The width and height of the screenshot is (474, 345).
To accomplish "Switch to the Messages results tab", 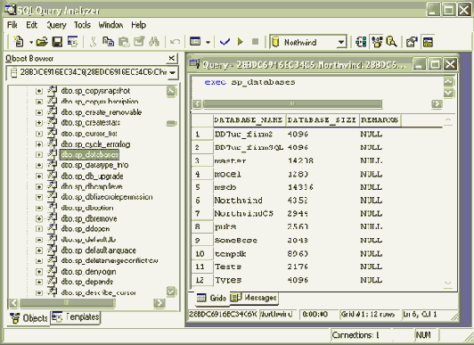I will click(254, 298).
